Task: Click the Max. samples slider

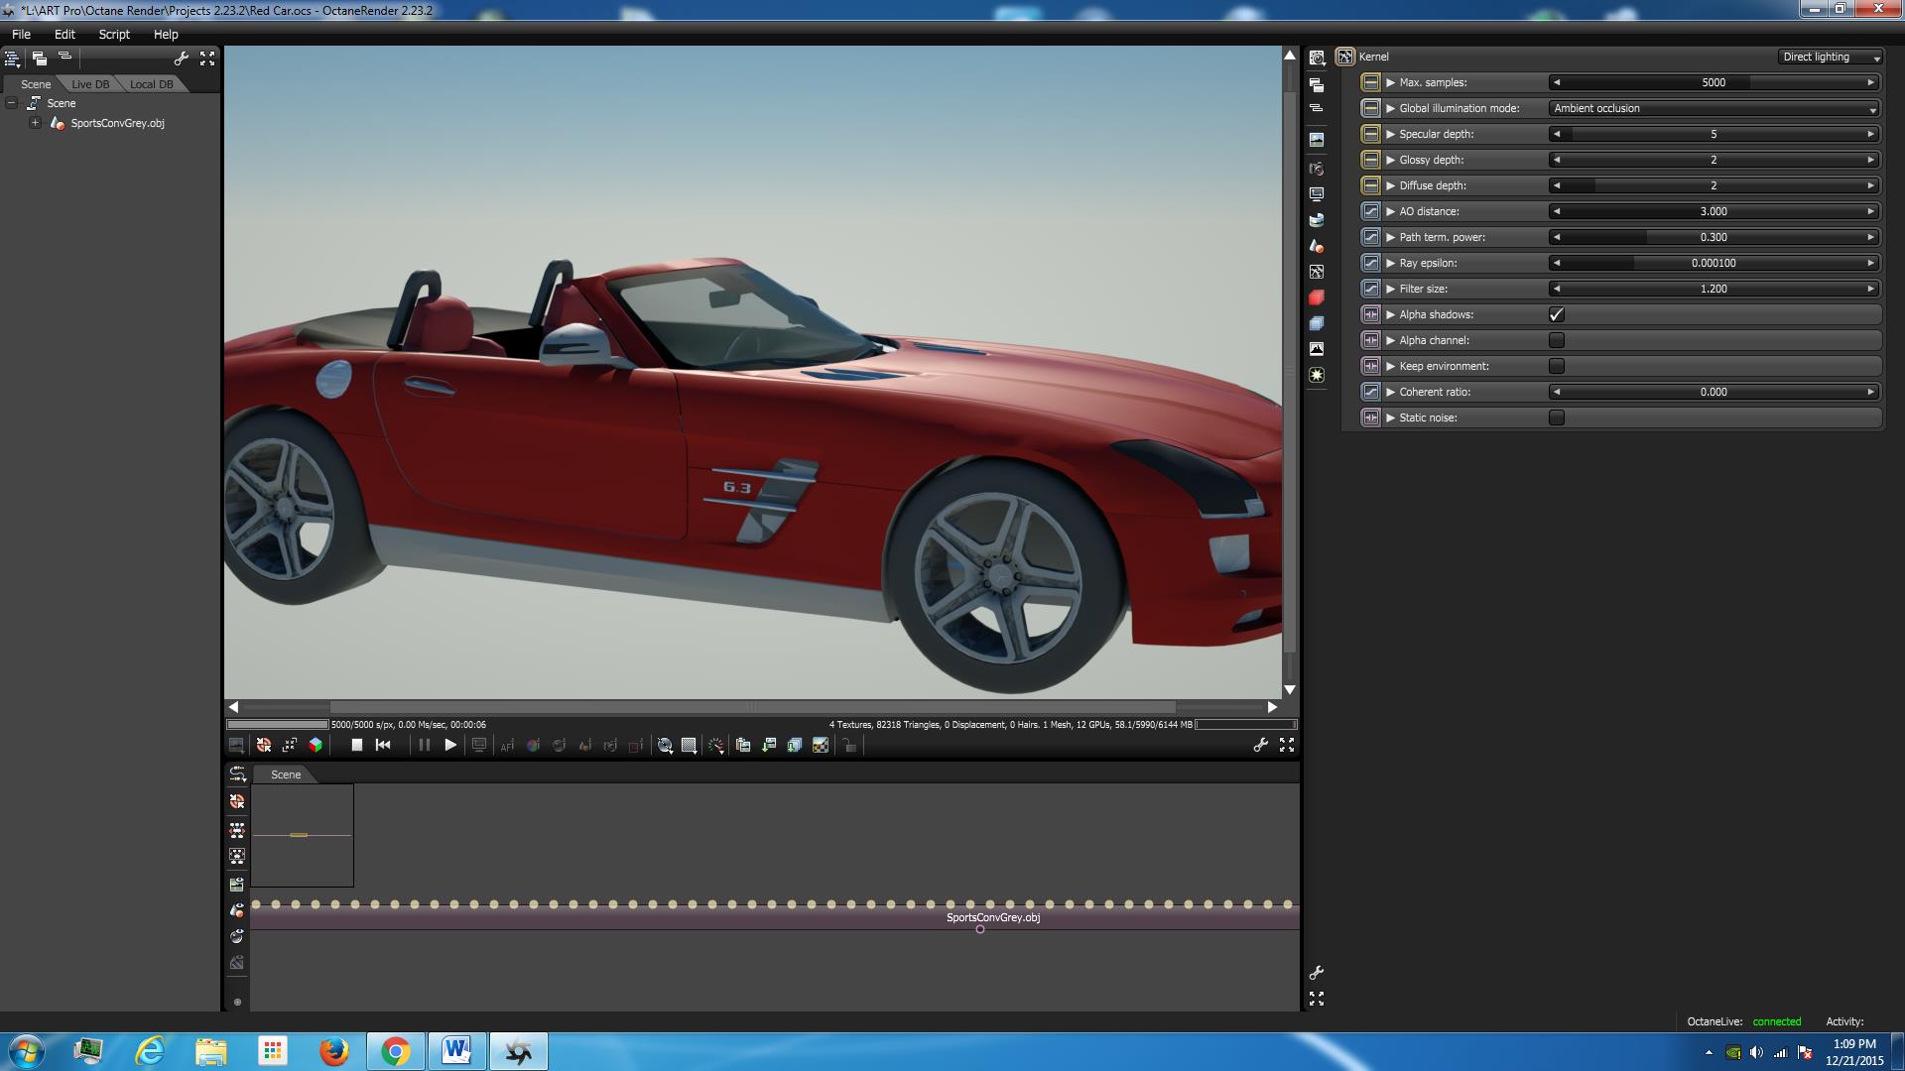Action: tap(1714, 82)
